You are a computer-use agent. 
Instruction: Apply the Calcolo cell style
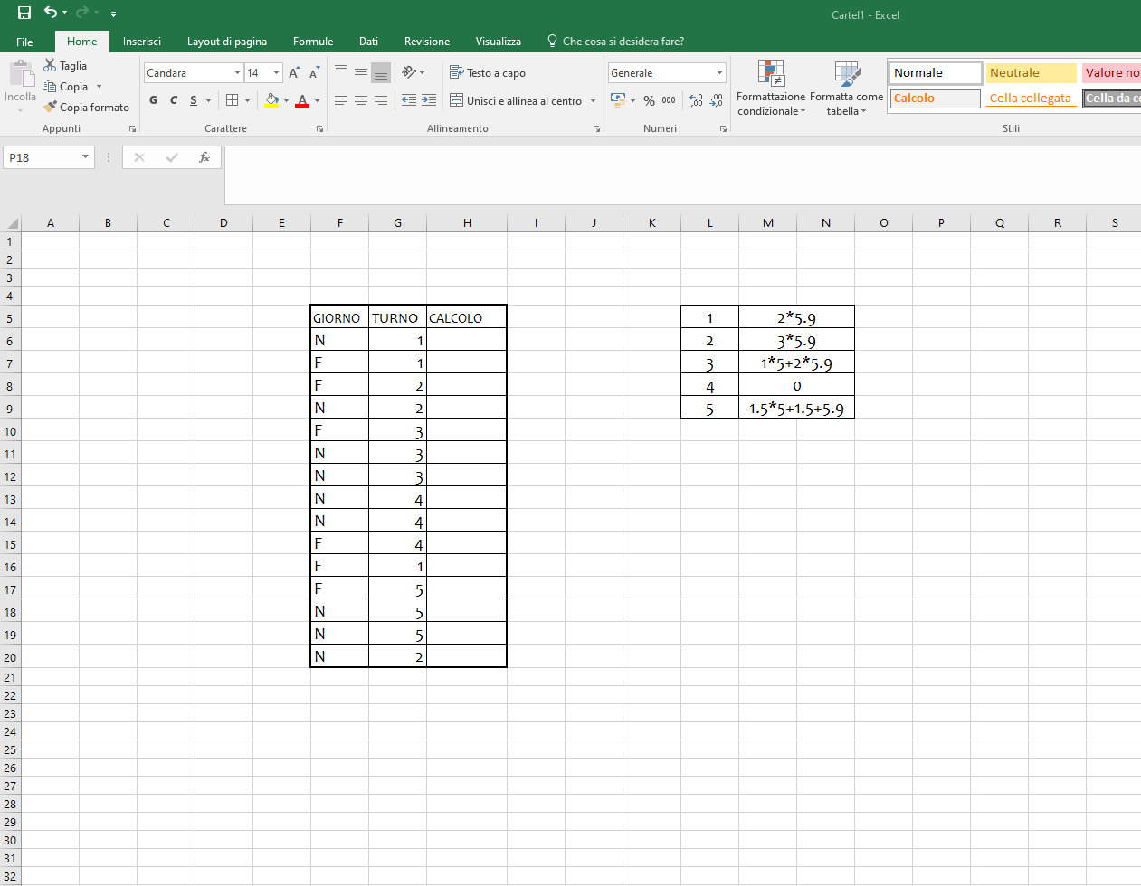tap(936, 99)
